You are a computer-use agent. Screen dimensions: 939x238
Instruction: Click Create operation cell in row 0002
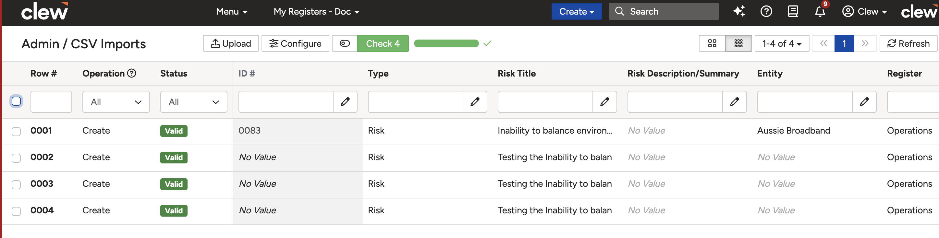pyautogui.click(x=96, y=157)
